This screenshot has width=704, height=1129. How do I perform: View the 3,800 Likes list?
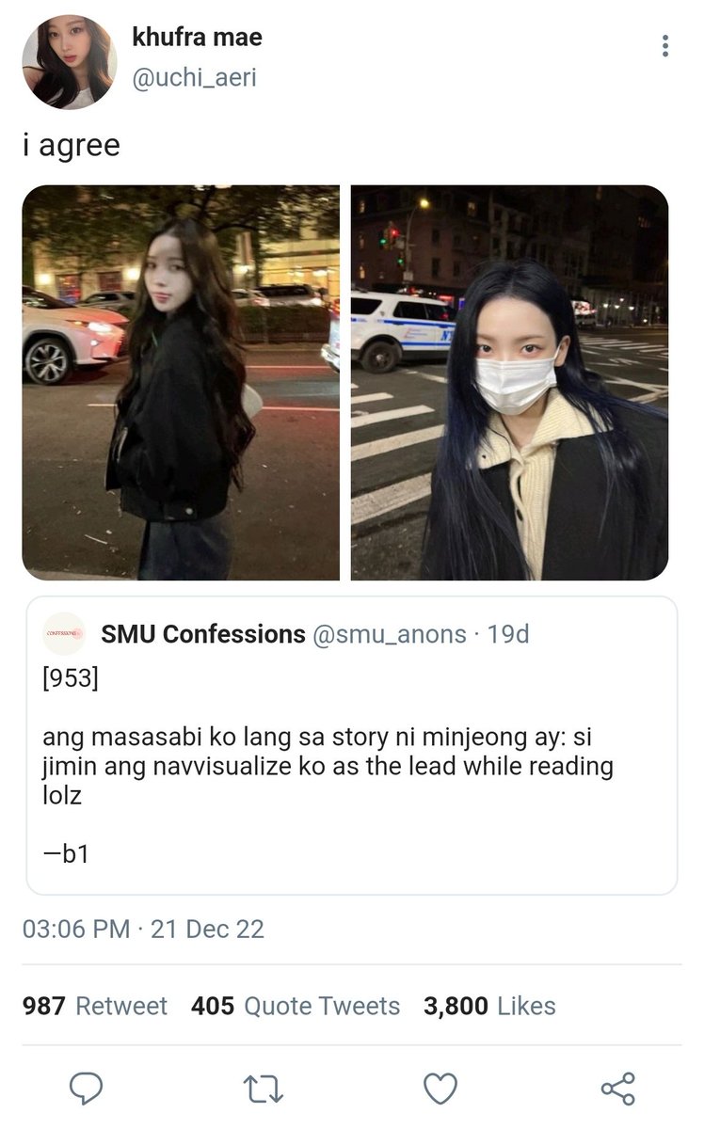(489, 1006)
